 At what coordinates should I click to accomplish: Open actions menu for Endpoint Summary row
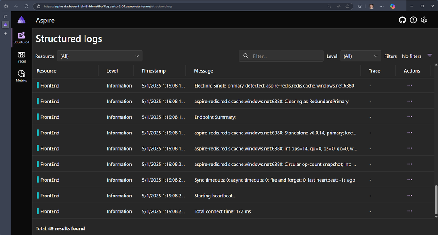(410, 117)
